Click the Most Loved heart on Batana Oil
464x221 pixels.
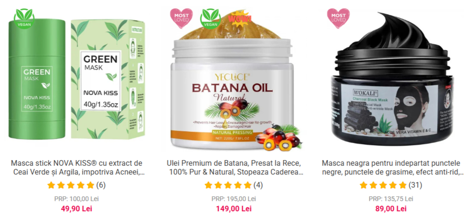click(x=181, y=18)
